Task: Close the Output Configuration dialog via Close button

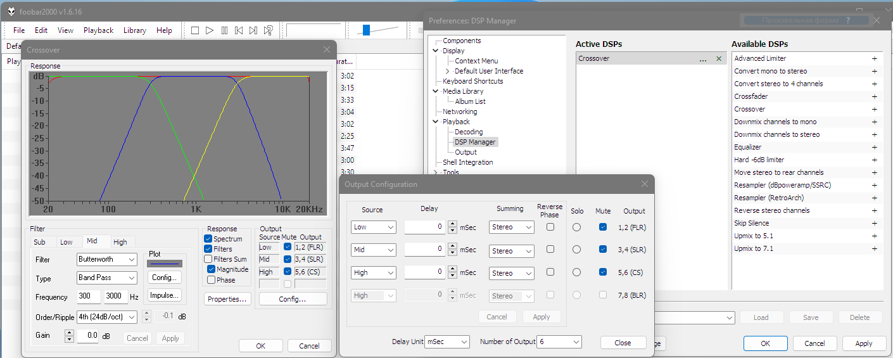Action: pyautogui.click(x=623, y=343)
